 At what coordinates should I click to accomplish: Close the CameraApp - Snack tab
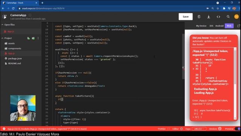(x=37, y=3)
